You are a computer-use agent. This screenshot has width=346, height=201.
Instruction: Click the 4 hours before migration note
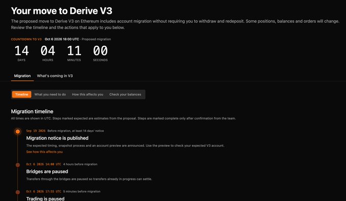tap(80, 164)
